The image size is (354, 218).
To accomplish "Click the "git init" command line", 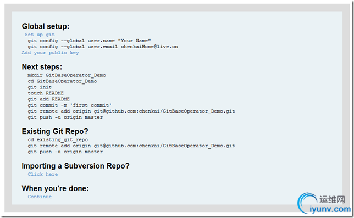I will [x=40, y=87].
